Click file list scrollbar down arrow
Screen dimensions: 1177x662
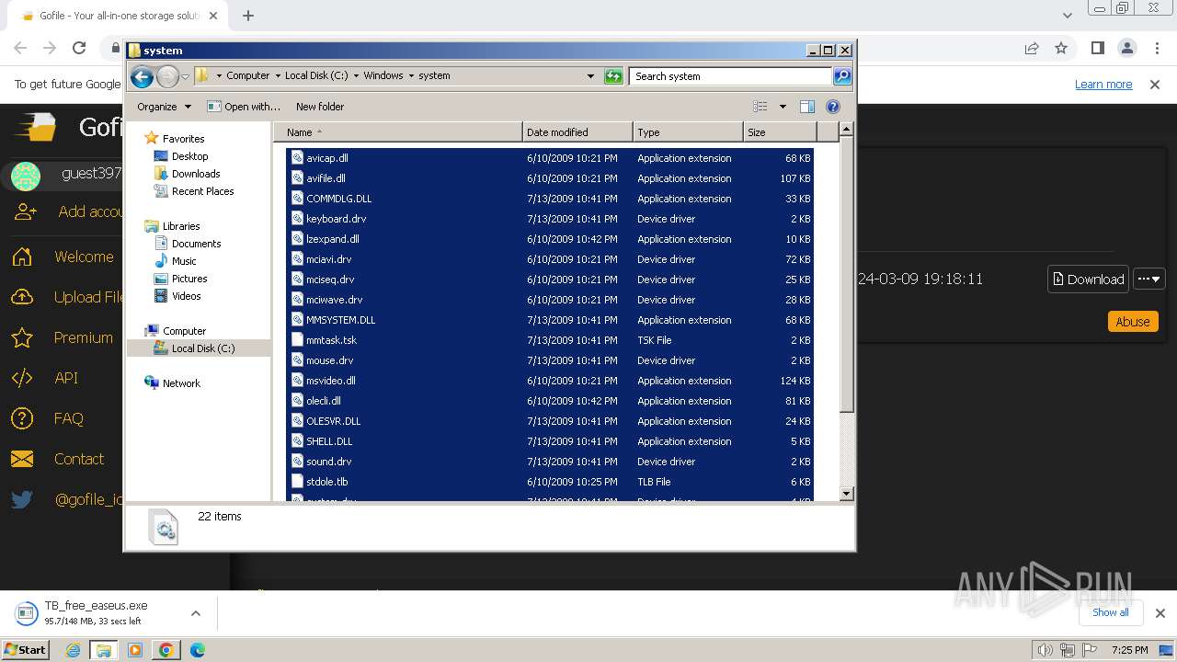coord(847,494)
